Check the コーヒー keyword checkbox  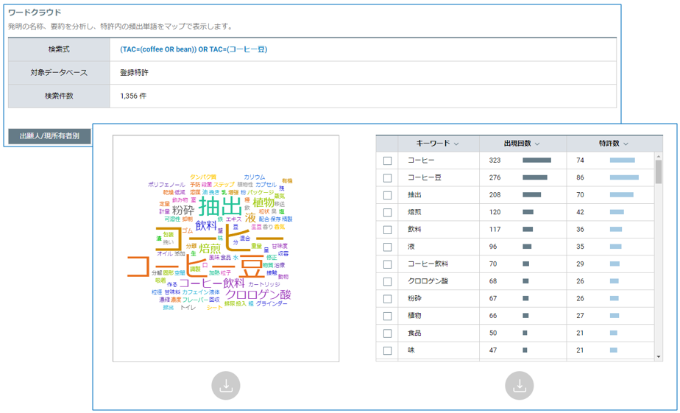387,160
